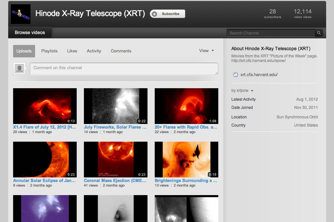Focus the 'Comment on this channel' text box
Viewport: 334px width, 222px height.
[124, 69]
